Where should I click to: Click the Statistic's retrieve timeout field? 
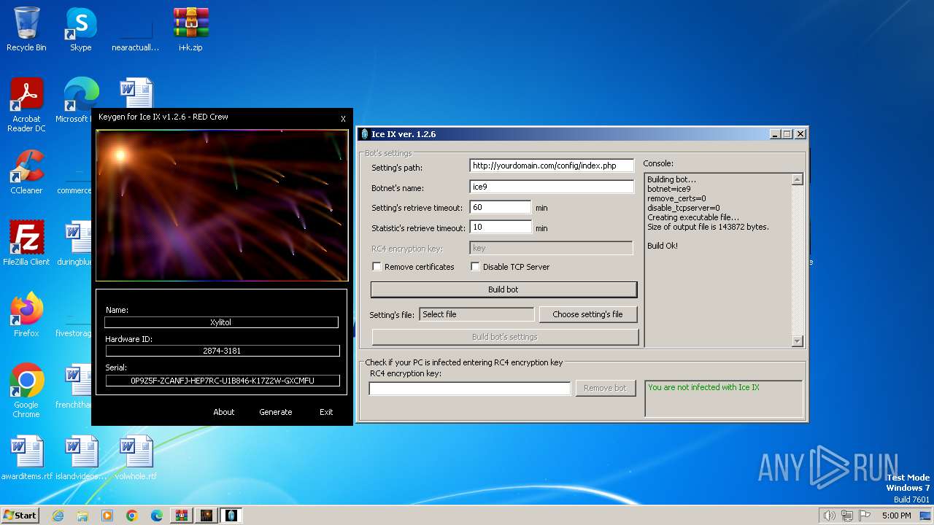click(501, 227)
